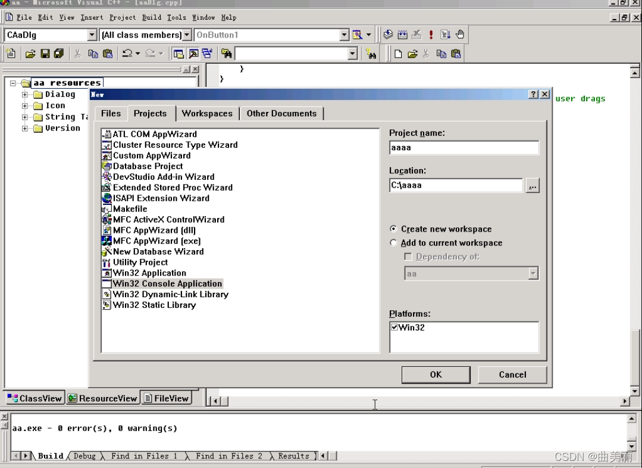Click the New Text File toolbar icon
Screen dimensions: 642x468
coord(11,54)
